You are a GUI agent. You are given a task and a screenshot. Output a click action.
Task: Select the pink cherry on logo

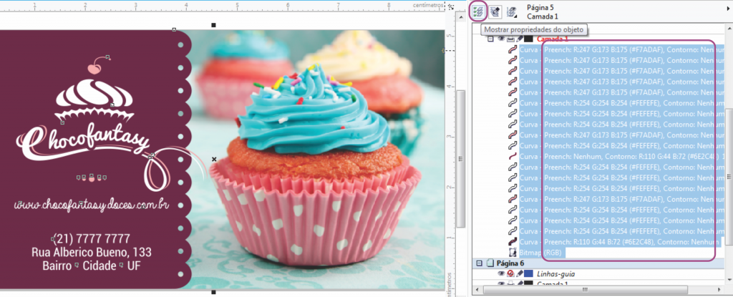click(94, 69)
